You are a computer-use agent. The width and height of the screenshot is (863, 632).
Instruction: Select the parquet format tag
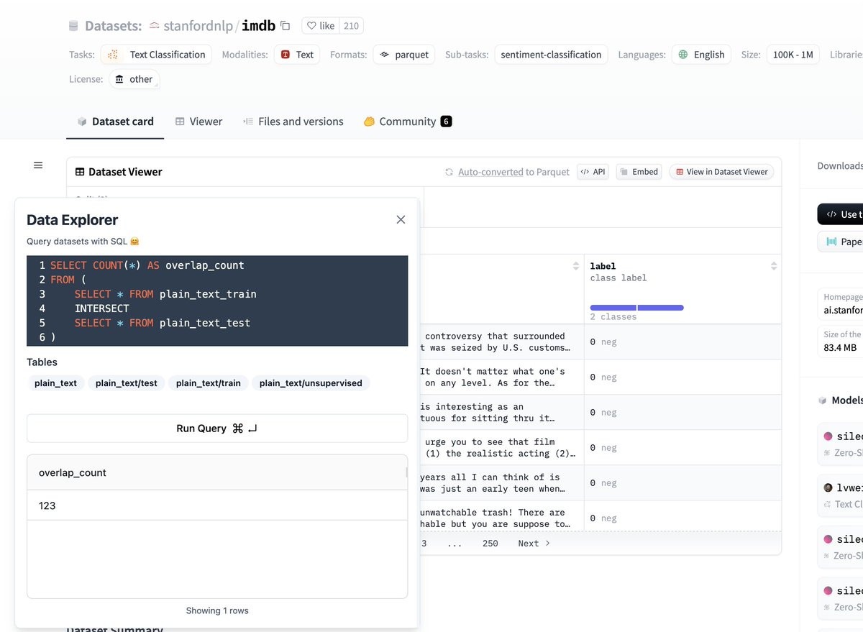403,55
